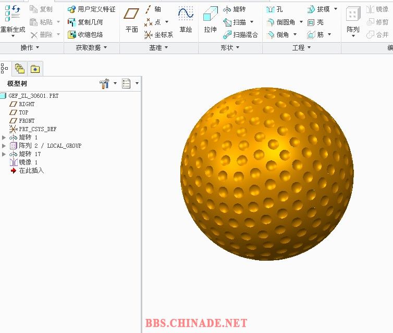Select the Chamfer (倒角) tool

[x=278, y=34]
